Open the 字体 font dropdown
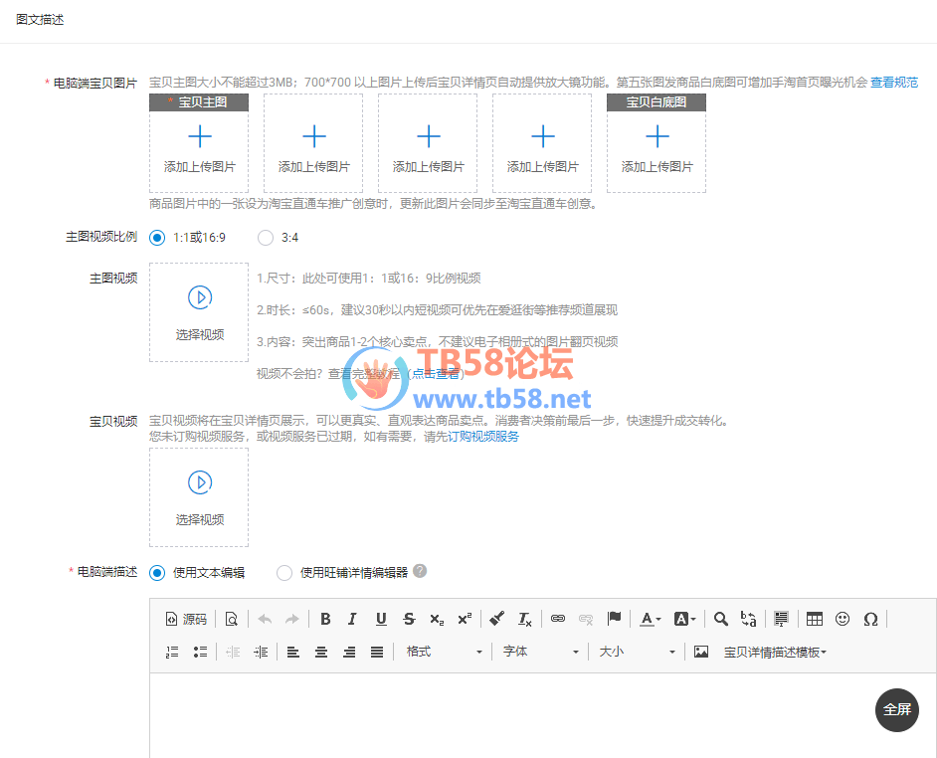 (540, 652)
